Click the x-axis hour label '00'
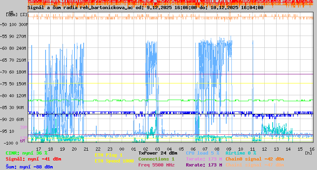Viewport: 317px width, 170px height. click(122, 149)
